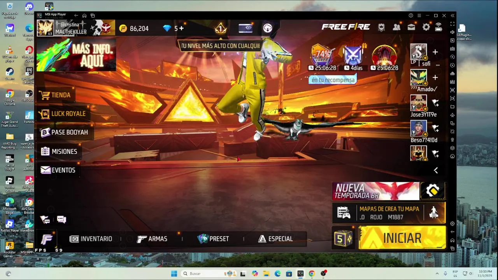Invite LP sofi with the plus icon
Image resolution: width=498 pixels, height=280 pixels.
tap(435, 52)
